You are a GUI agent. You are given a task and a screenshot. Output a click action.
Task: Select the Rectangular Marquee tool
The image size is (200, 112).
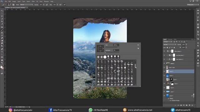tap(2, 13)
